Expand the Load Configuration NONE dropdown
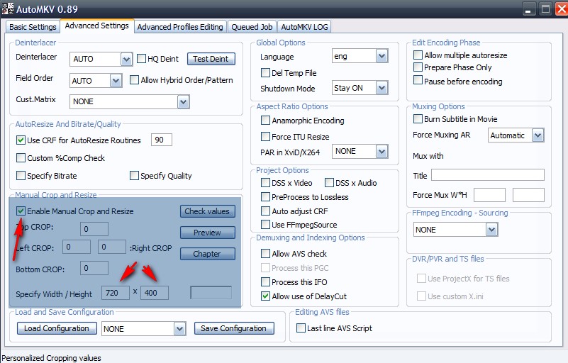This screenshot has width=568, height=363. pos(179,329)
